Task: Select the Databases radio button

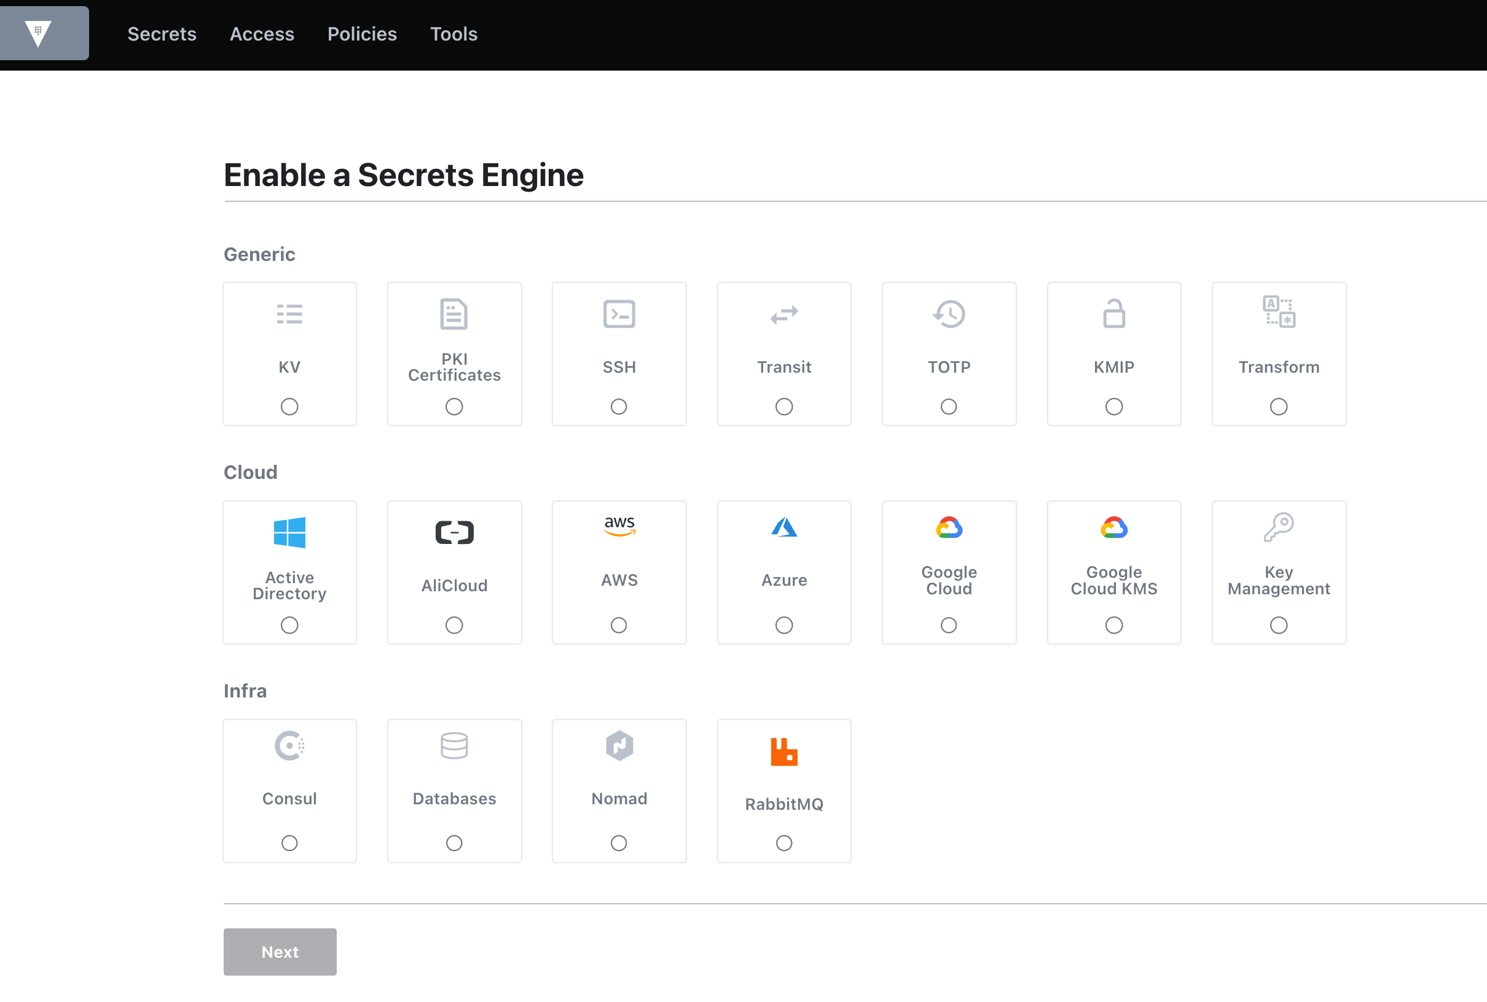Action: 454,844
